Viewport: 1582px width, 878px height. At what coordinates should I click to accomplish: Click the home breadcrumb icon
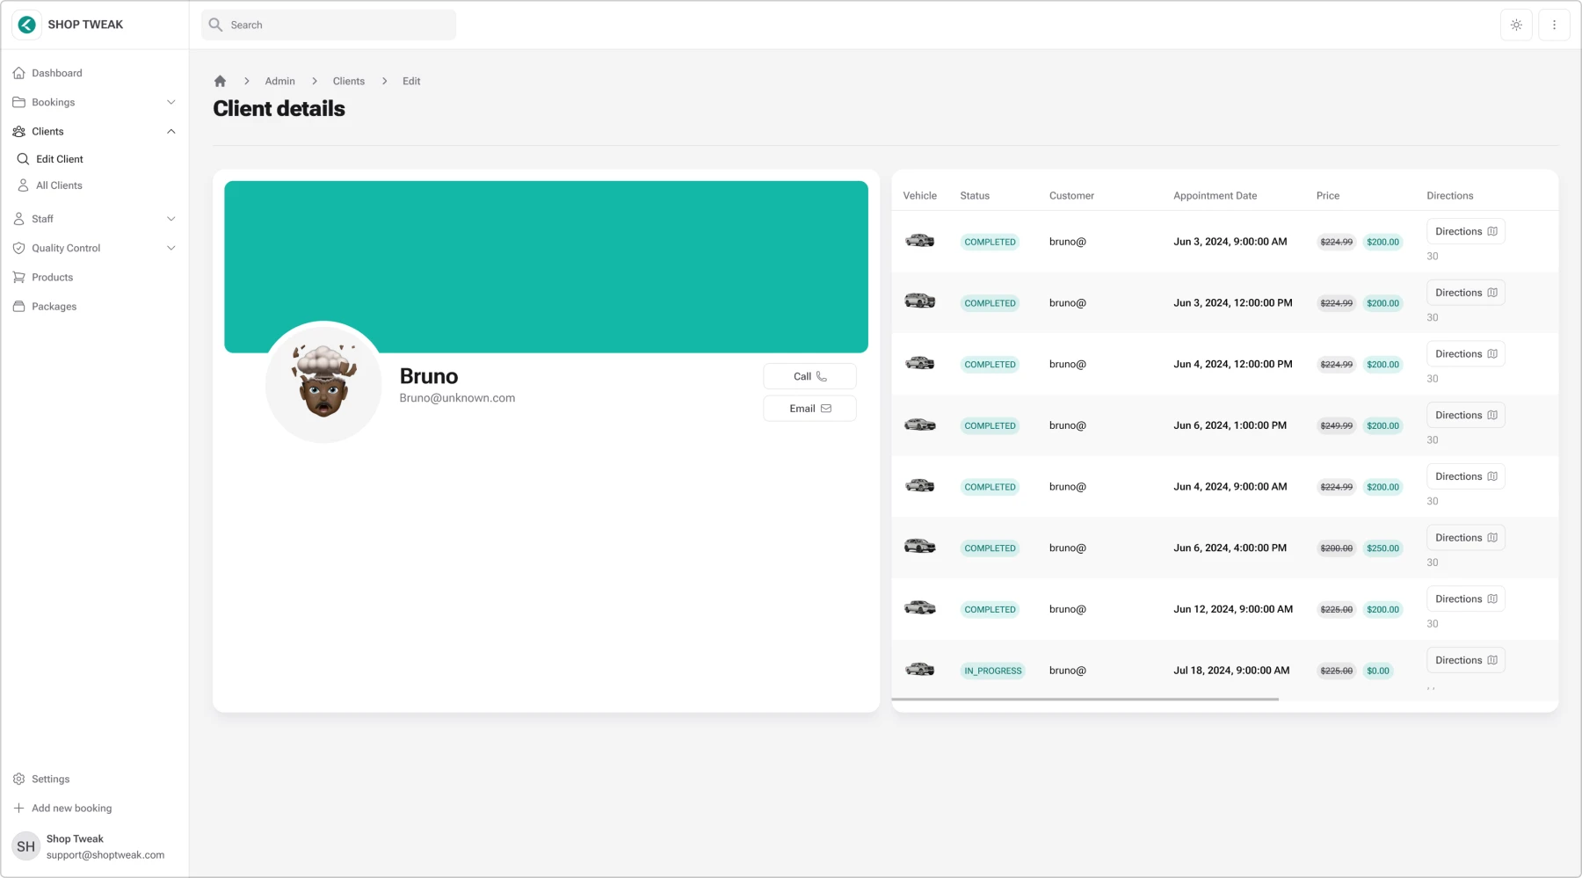pyautogui.click(x=220, y=81)
